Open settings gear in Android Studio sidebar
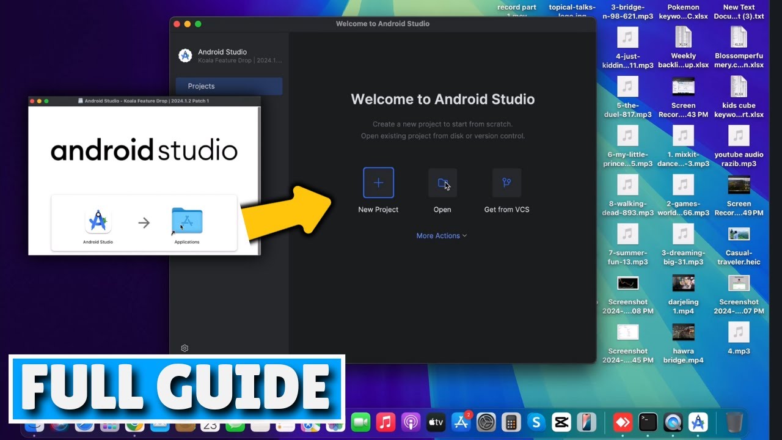Image resolution: width=782 pixels, height=440 pixels. click(x=185, y=348)
